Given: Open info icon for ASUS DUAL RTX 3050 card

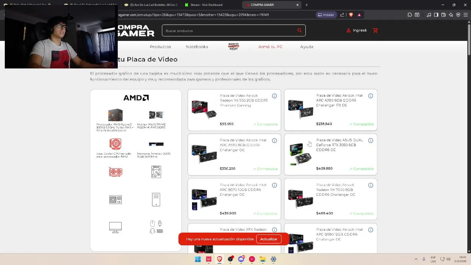Looking at the screenshot, I should (x=371, y=141).
